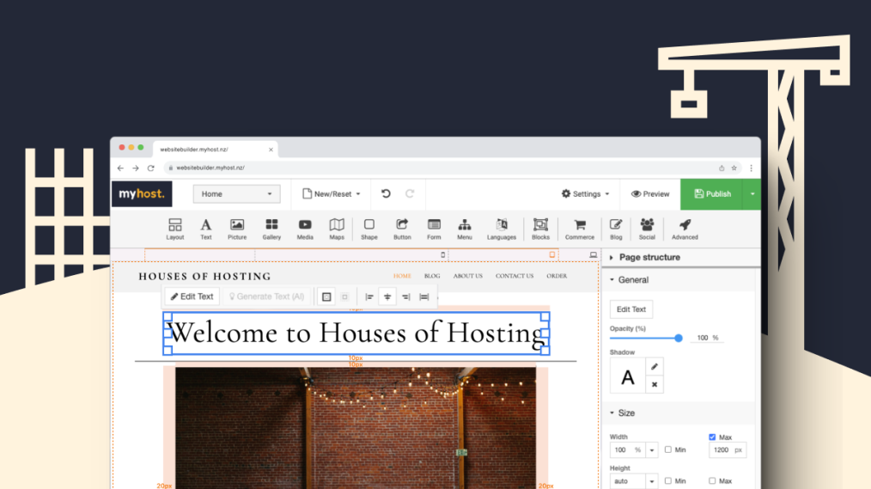Click the Publish button
The height and width of the screenshot is (489, 871).
click(x=711, y=194)
